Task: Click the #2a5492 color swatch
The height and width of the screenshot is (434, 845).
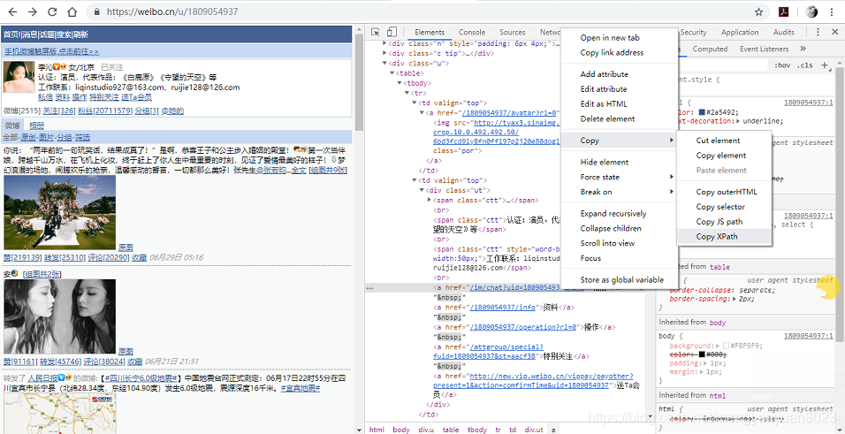Action: tap(702, 112)
